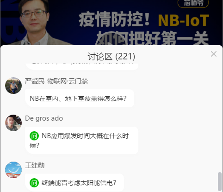
Task: Click the 严爱民 物联网·云门禁 username
Action: click(x=56, y=81)
